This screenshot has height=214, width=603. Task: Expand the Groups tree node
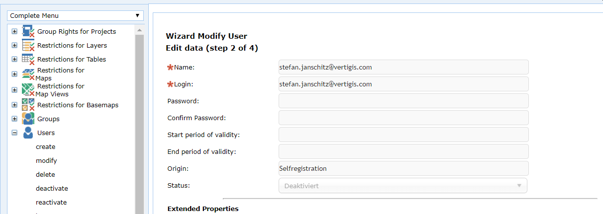coord(14,119)
